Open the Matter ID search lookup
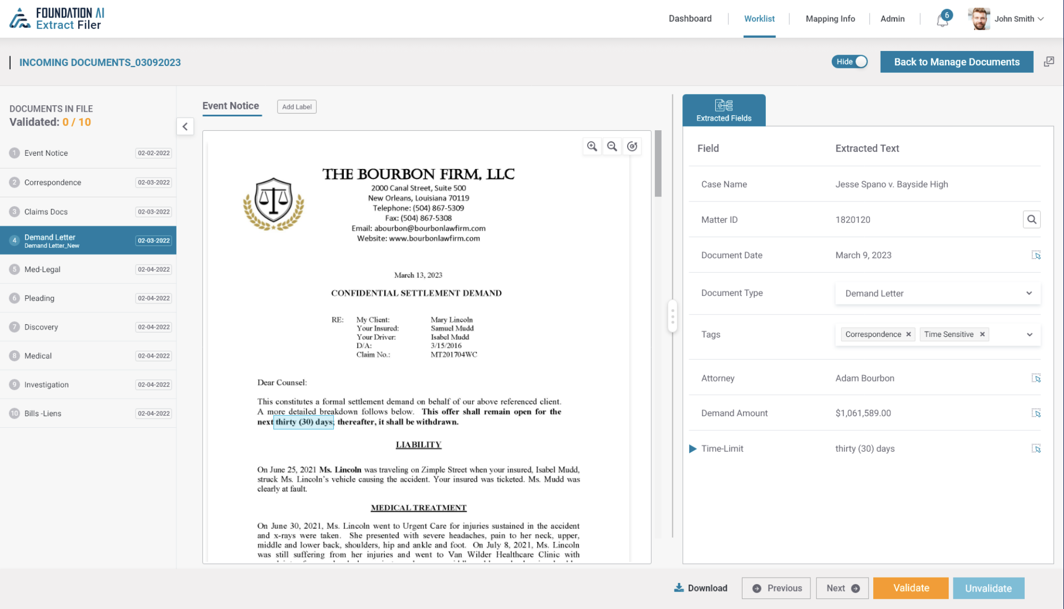 [1032, 219]
